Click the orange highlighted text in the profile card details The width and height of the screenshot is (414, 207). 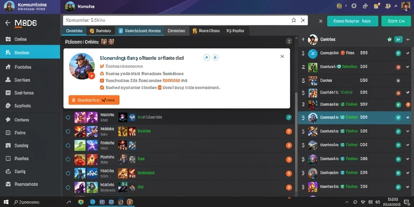click(171, 81)
